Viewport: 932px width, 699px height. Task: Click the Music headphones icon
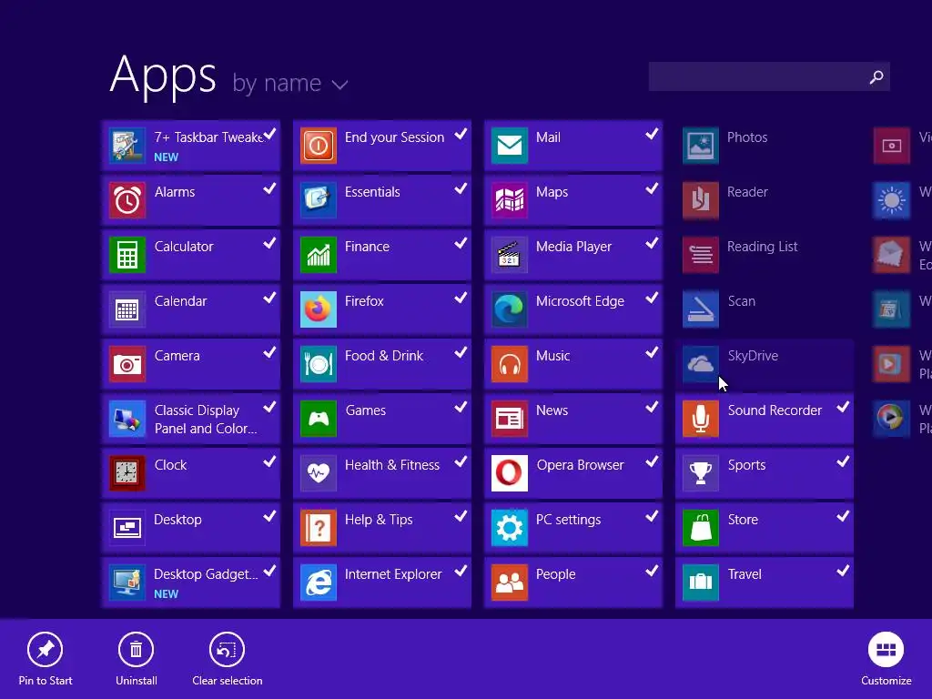[x=510, y=364]
